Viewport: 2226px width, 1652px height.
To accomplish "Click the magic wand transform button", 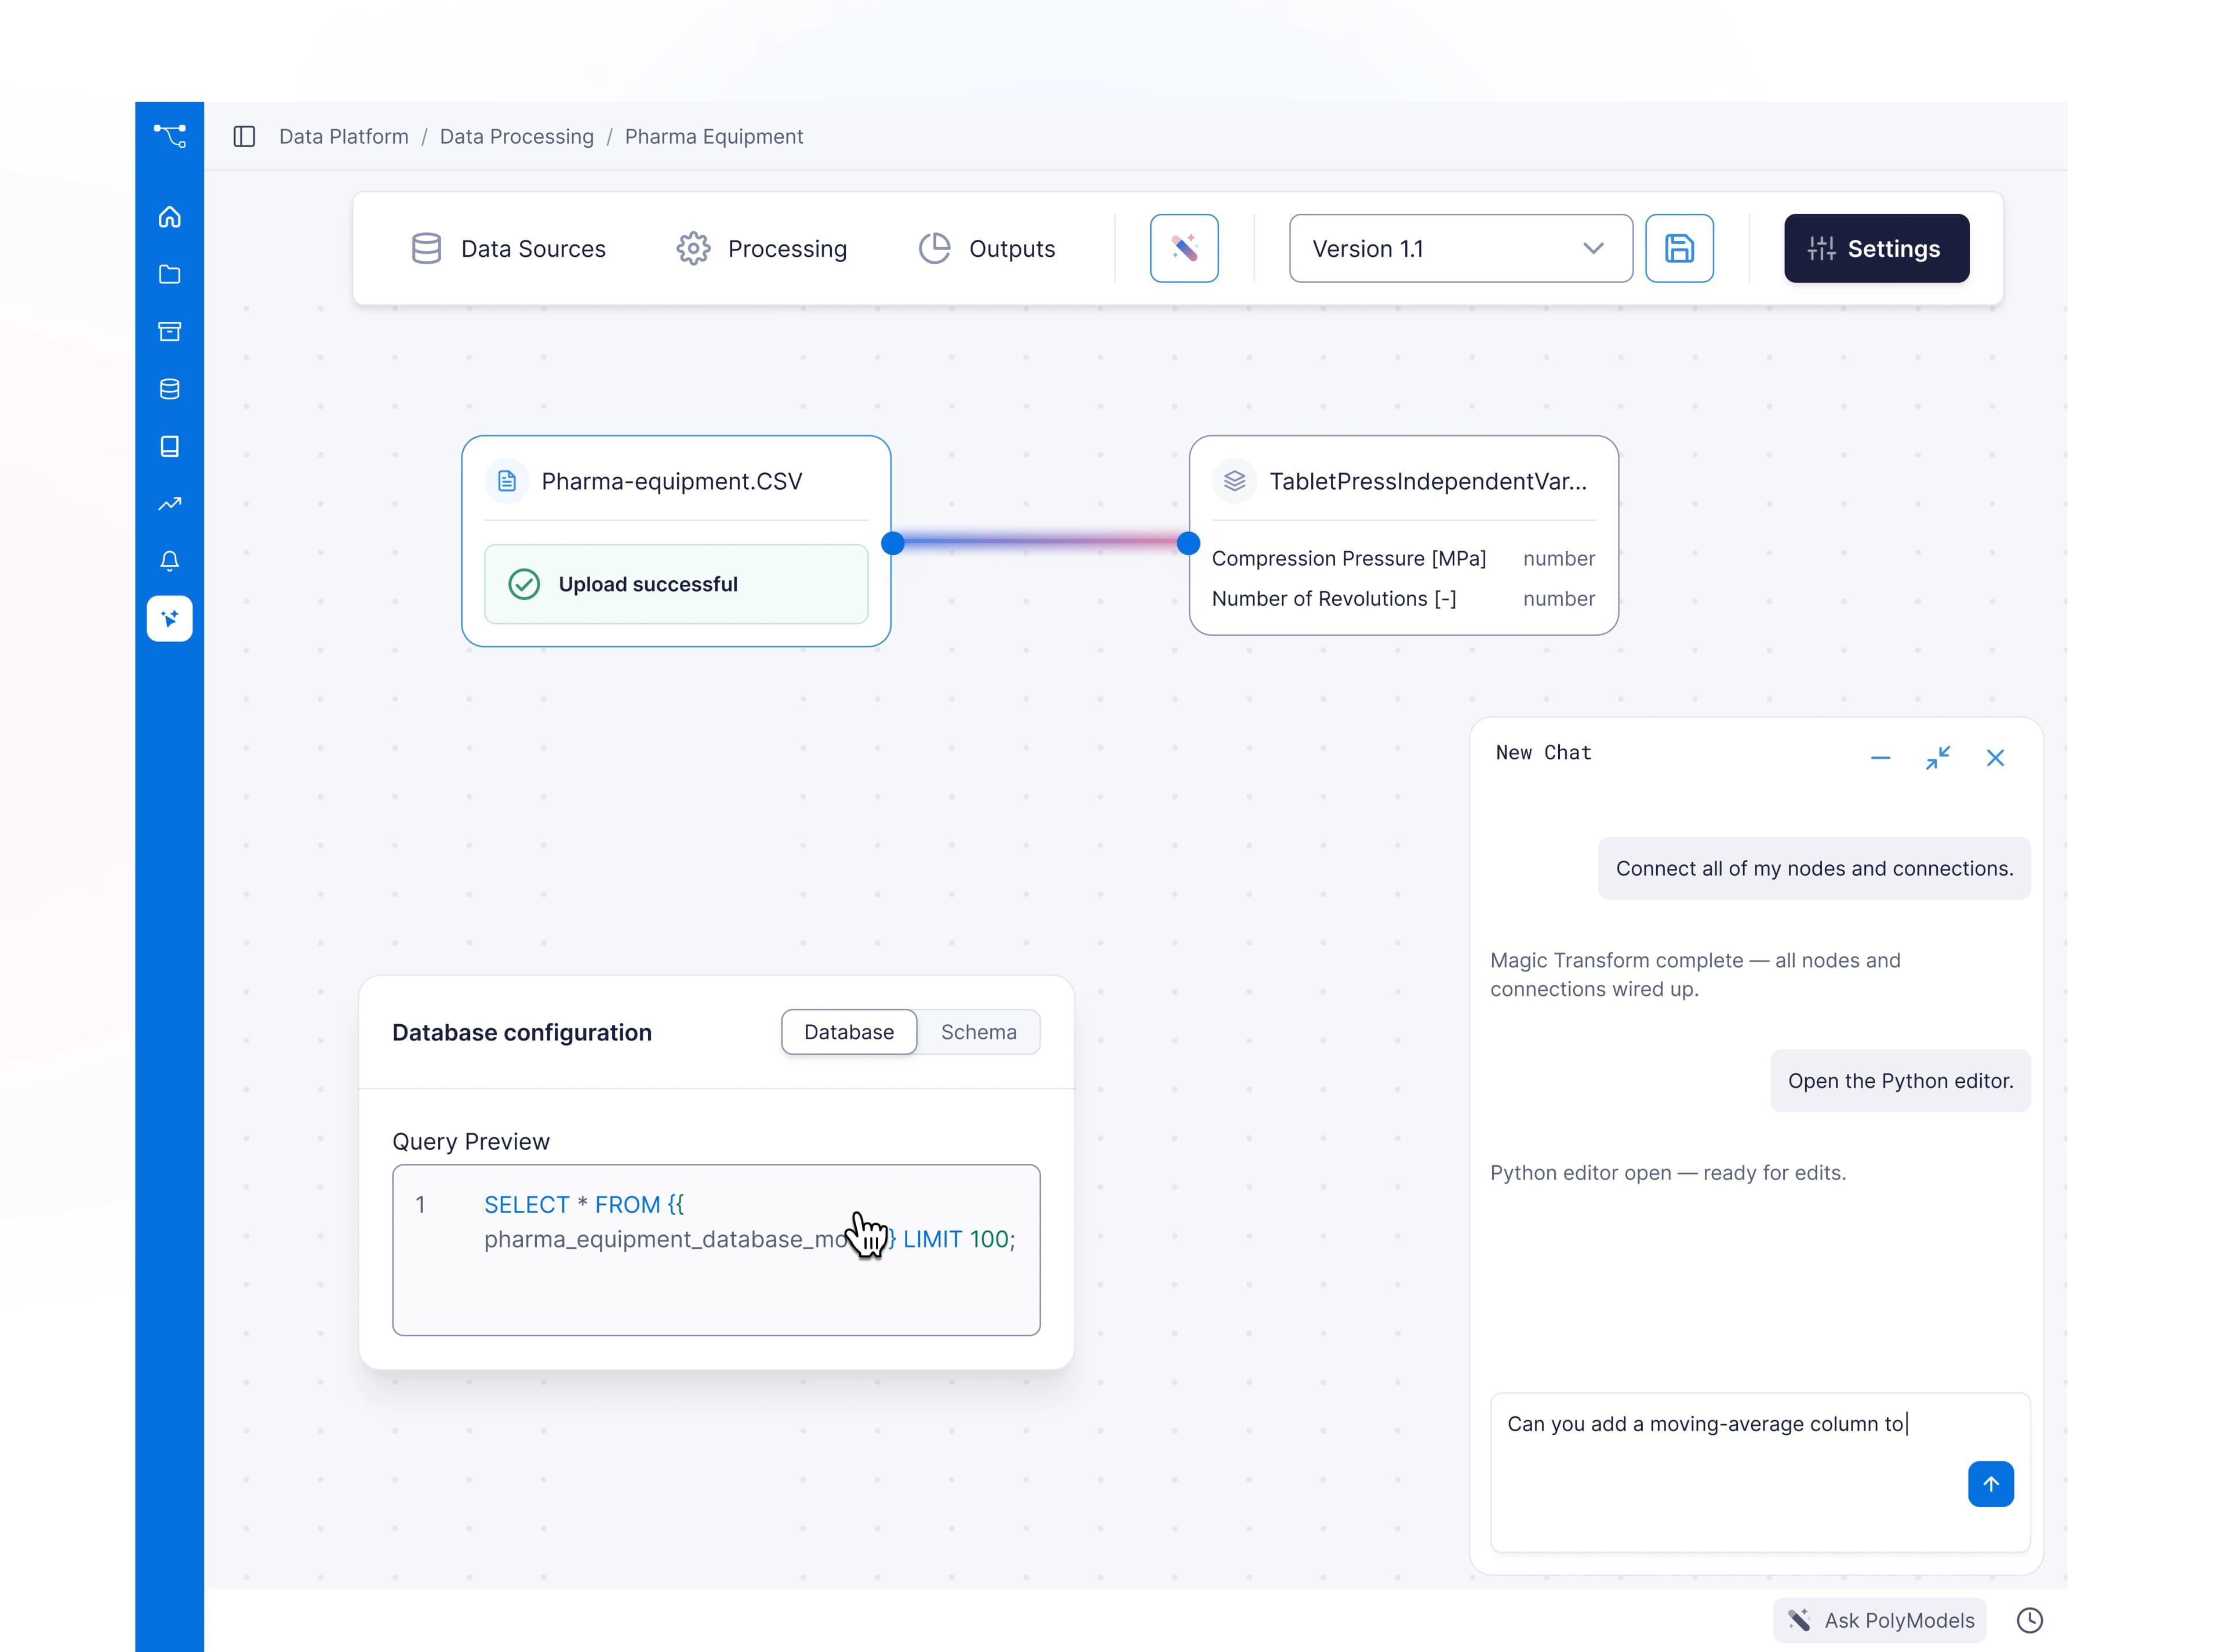I will [x=1184, y=248].
